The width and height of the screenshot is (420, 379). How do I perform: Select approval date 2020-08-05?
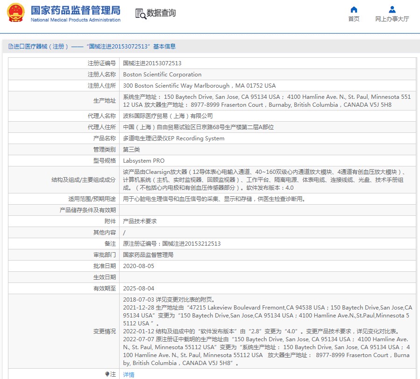pyautogui.click(x=138, y=266)
